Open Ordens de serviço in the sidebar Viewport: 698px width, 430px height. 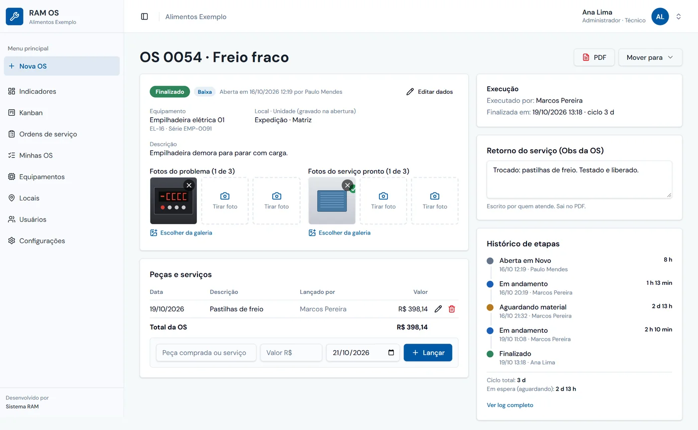click(x=62, y=134)
